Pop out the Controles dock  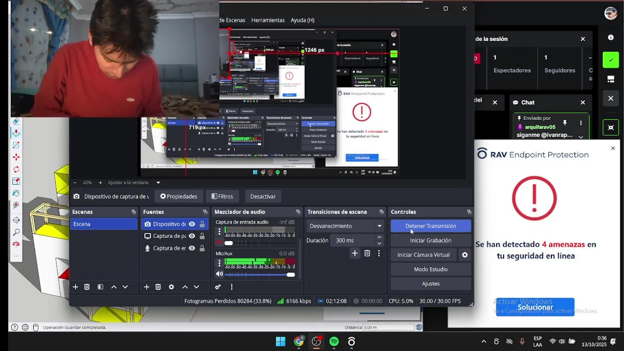(x=469, y=212)
